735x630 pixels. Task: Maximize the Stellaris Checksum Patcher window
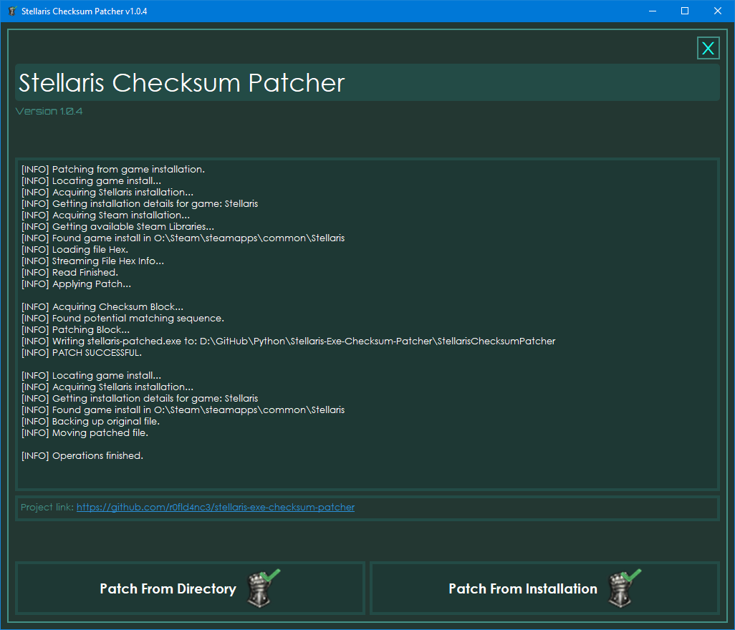click(685, 11)
